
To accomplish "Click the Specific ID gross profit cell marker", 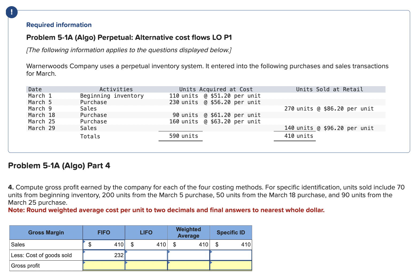I will tap(211, 262).
